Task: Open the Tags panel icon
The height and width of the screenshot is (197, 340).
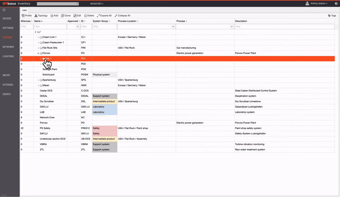Action: [x=329, y=16]
